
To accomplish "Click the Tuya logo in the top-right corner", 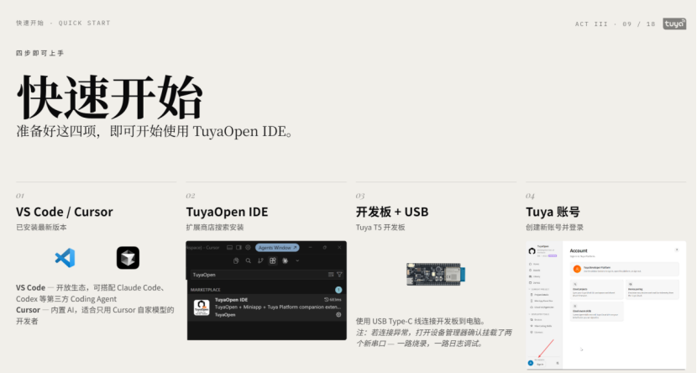I will (x=674, y=24).
